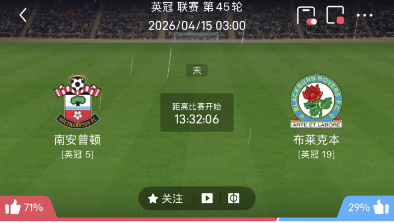394x223 pixels.
Task: Open Southampton FC team crest
Action: [x=77, y=102]
